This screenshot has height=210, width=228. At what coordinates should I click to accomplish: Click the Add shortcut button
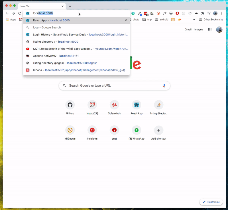click(x=159, y=133)
